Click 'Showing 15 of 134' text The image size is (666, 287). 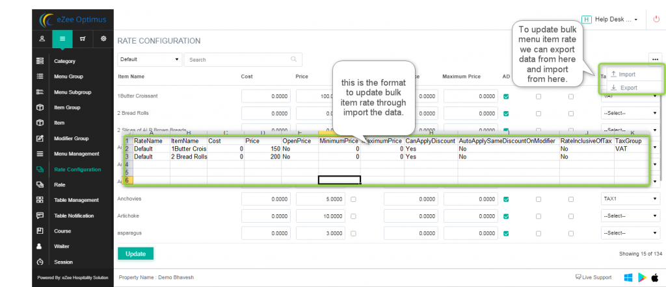tap(641, 254)
